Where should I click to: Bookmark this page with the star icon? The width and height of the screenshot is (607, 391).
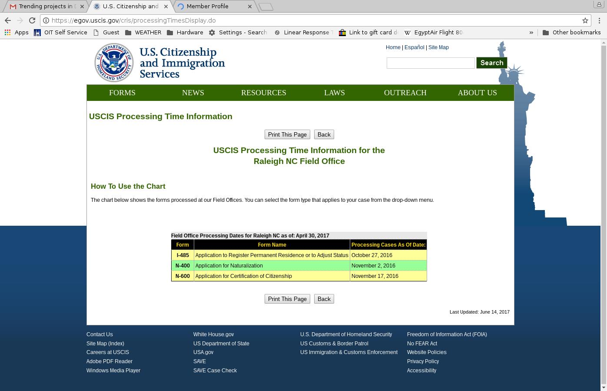point(585,20)
